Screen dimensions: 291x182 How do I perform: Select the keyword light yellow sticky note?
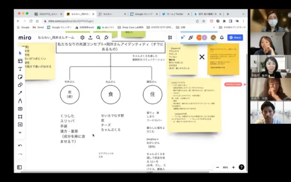(182, 59)
